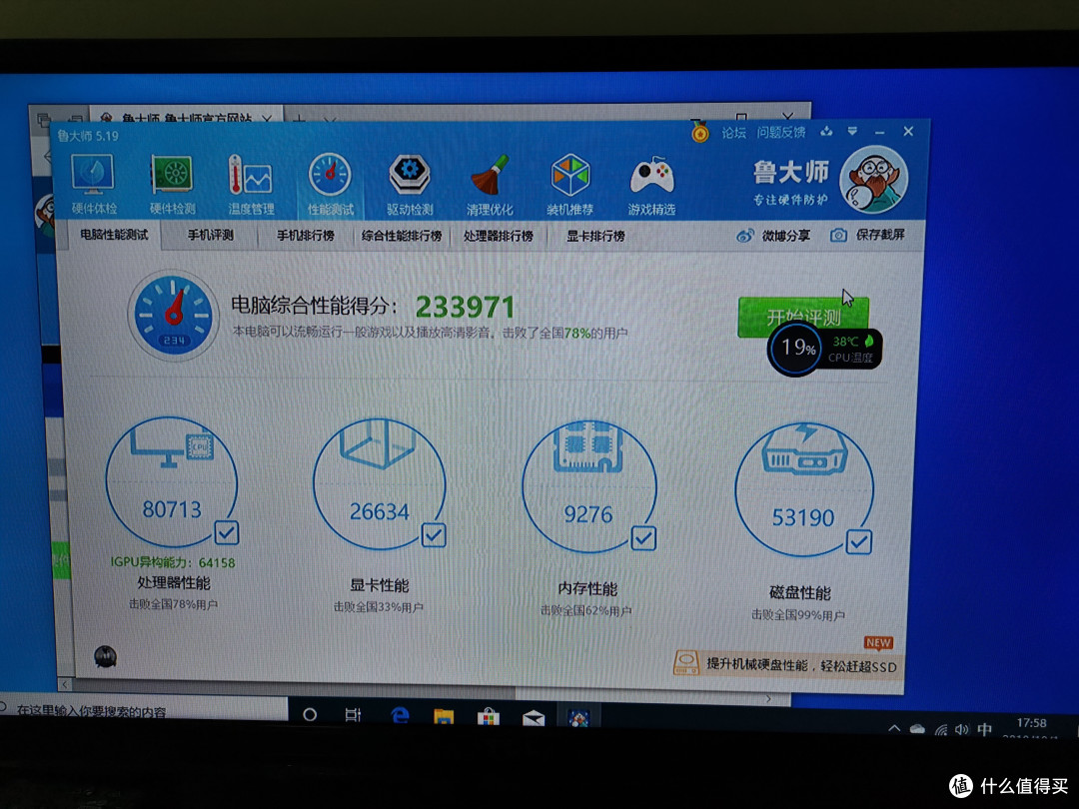Image resolution: width=1079 pixels, height=809 pixels.
Task: Click the browser window's 鲁大师官方网站 tab
Action: coord(187,118)
